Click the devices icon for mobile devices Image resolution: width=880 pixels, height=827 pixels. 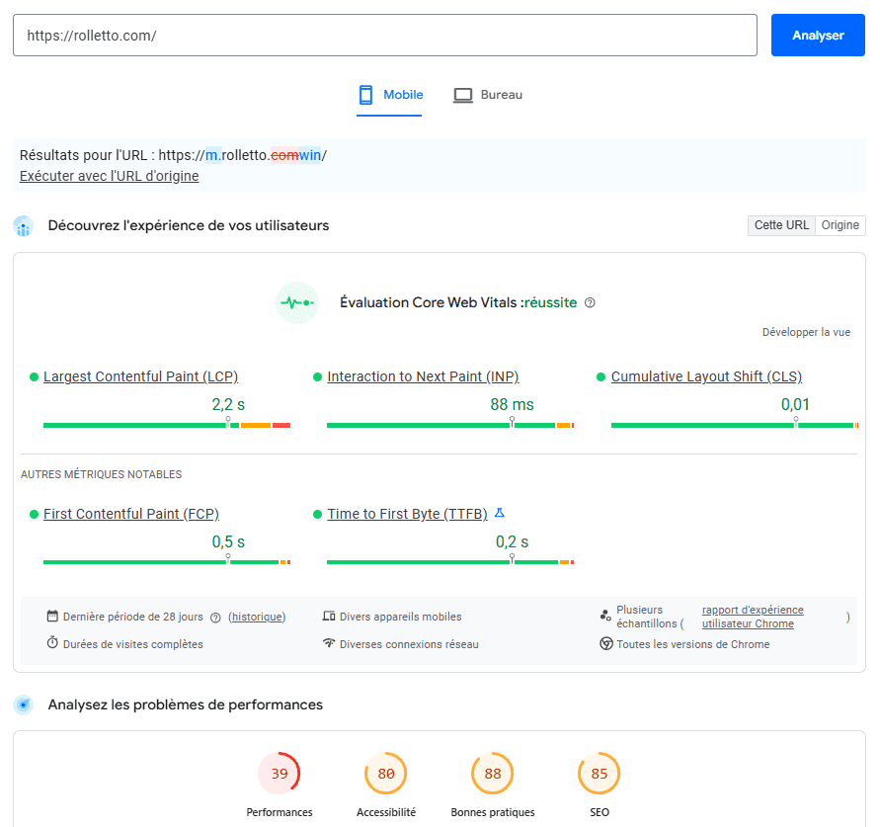329,616
